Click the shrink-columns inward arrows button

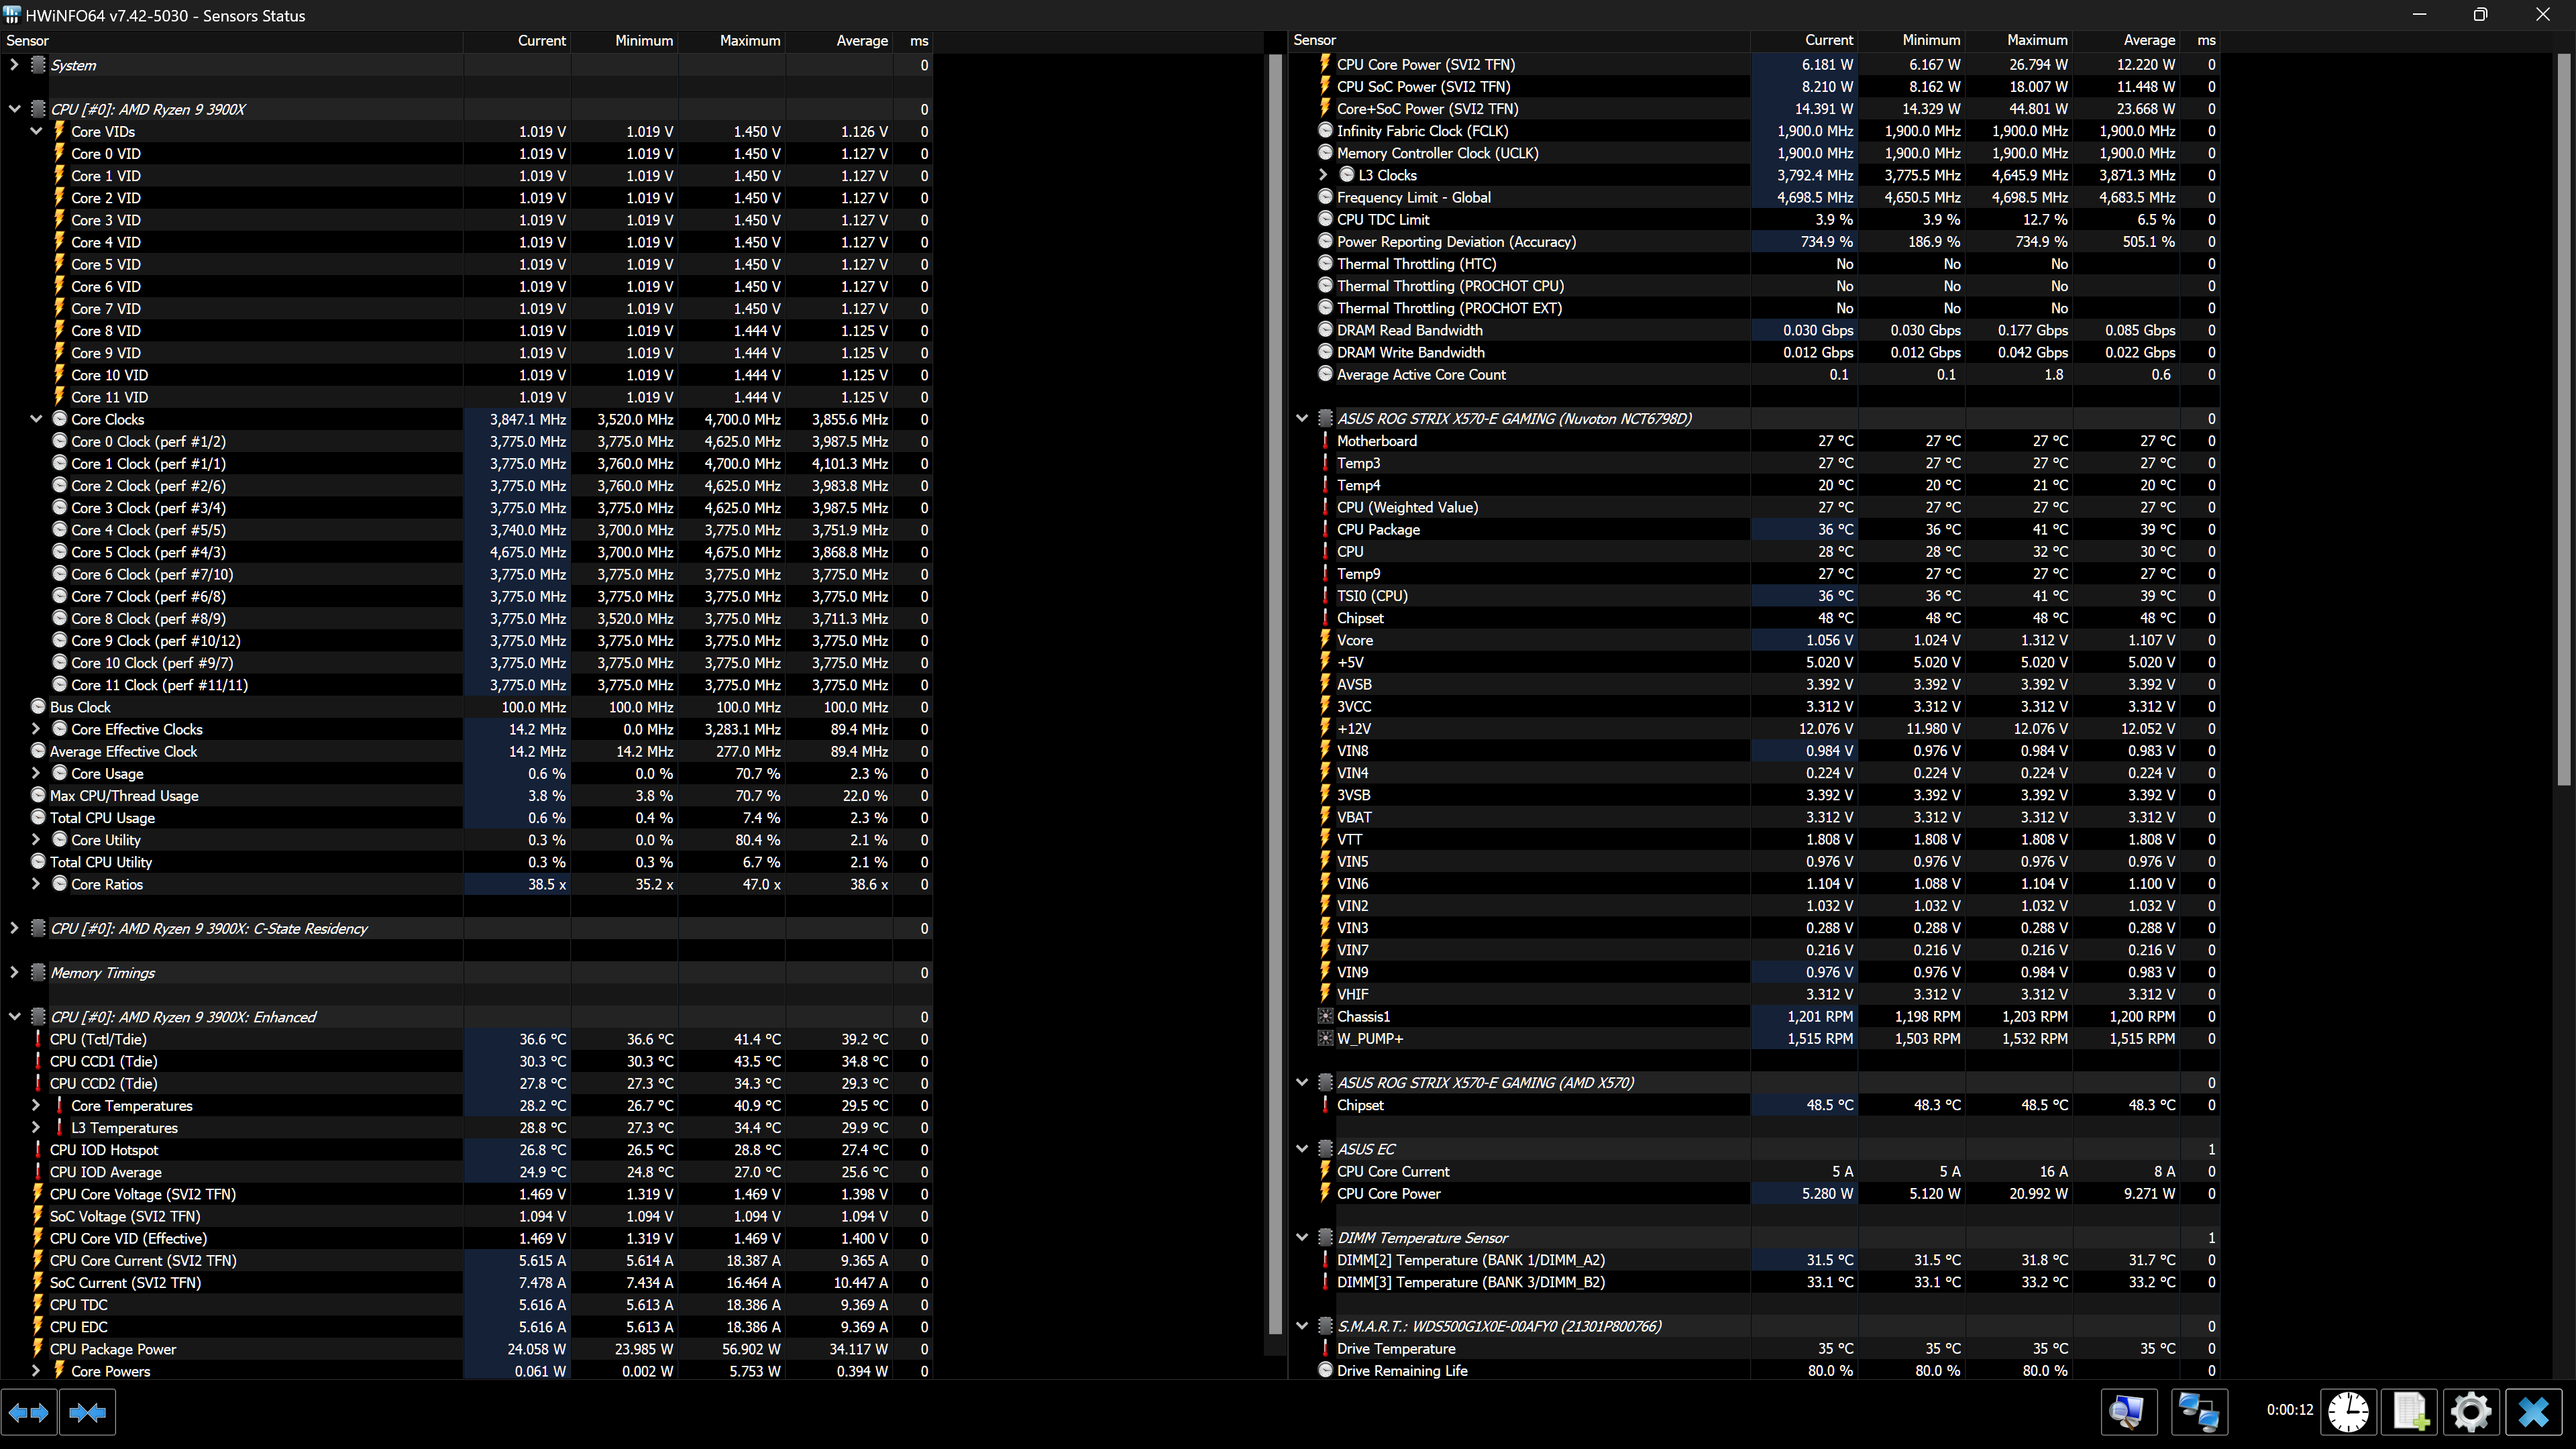tap(88, 1412)
